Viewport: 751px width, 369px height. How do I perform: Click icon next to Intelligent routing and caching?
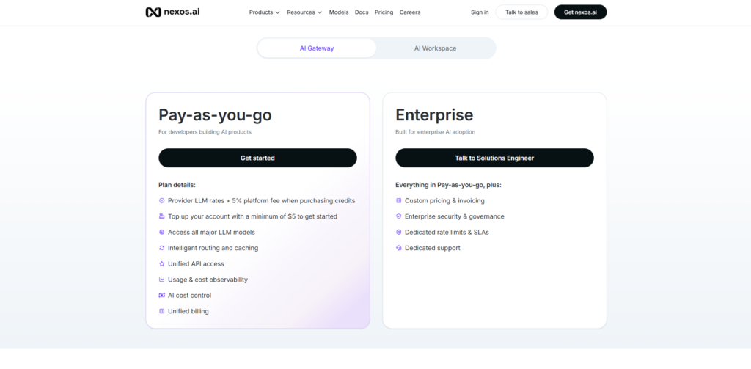(162, 248)
